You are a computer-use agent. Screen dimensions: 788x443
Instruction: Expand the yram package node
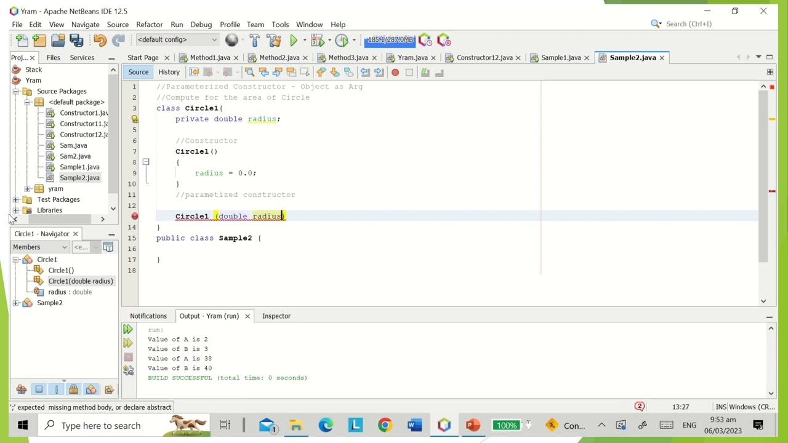27,189
